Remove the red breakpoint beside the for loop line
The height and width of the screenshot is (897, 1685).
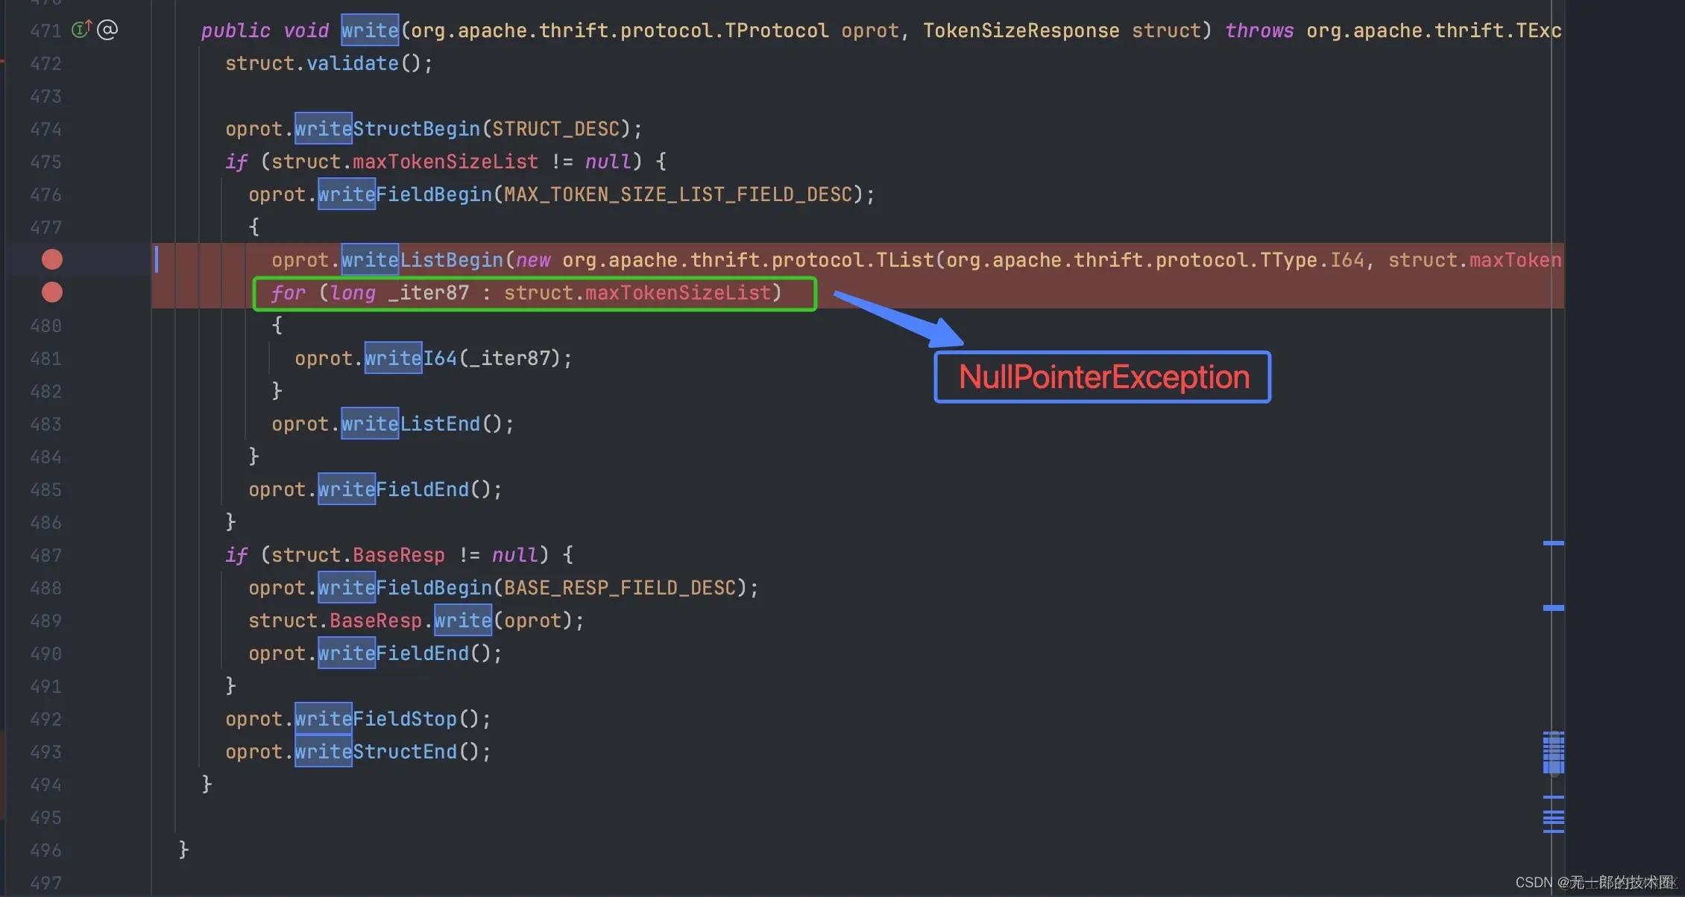pyautogui.click(x=51, y=292)
